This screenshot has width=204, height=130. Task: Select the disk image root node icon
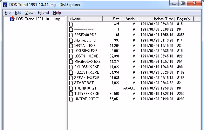point(12,19)
